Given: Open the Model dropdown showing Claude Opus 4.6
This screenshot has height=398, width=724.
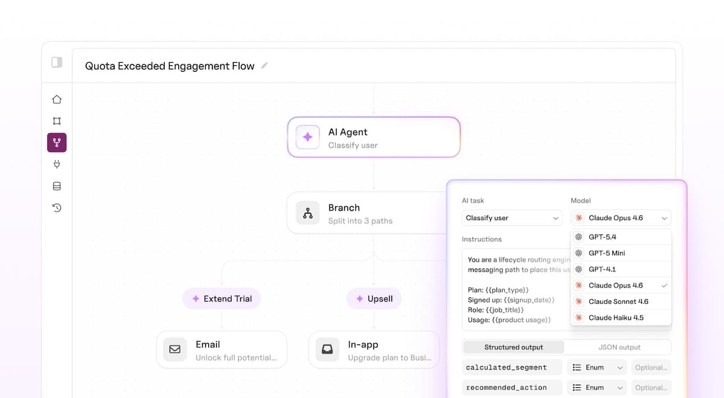Looking at the screenshot, I should click(x=621, y=218).
